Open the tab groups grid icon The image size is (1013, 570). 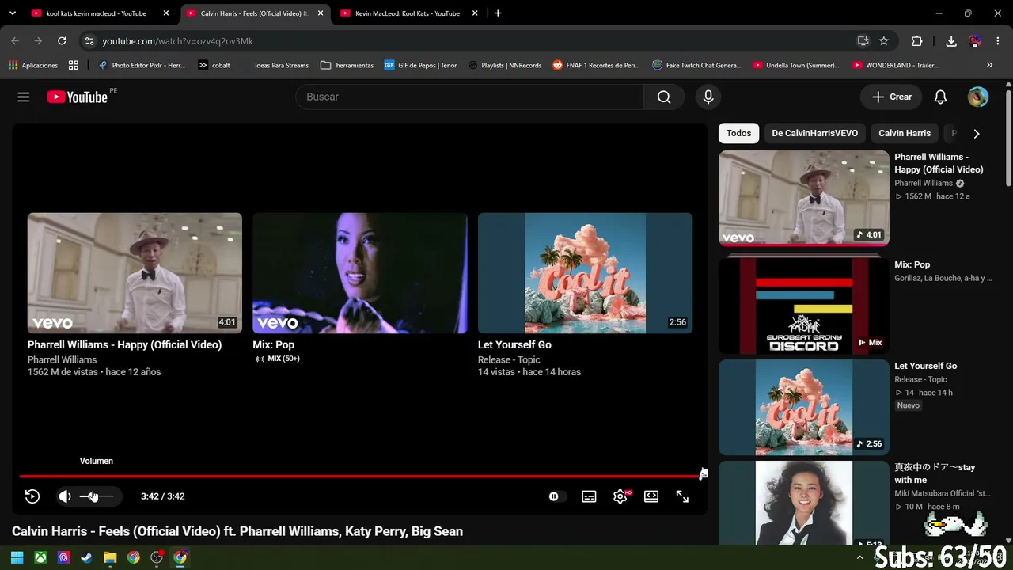click(74, 65)
